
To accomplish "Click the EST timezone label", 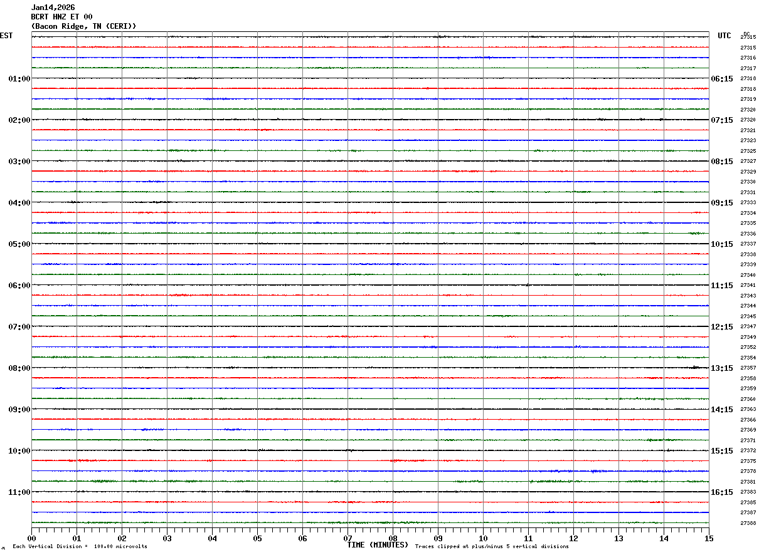I will [x=6, y=36].
